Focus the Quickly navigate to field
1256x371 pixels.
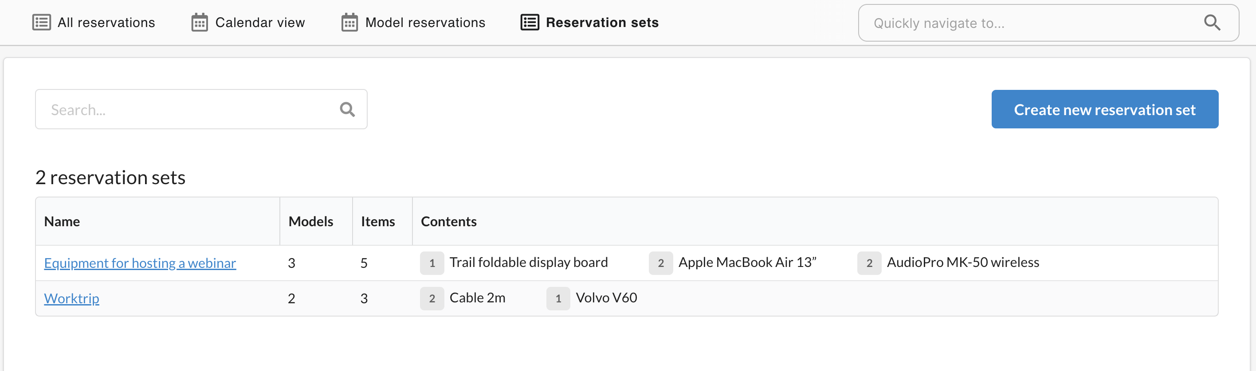[x=1029, y=23]
